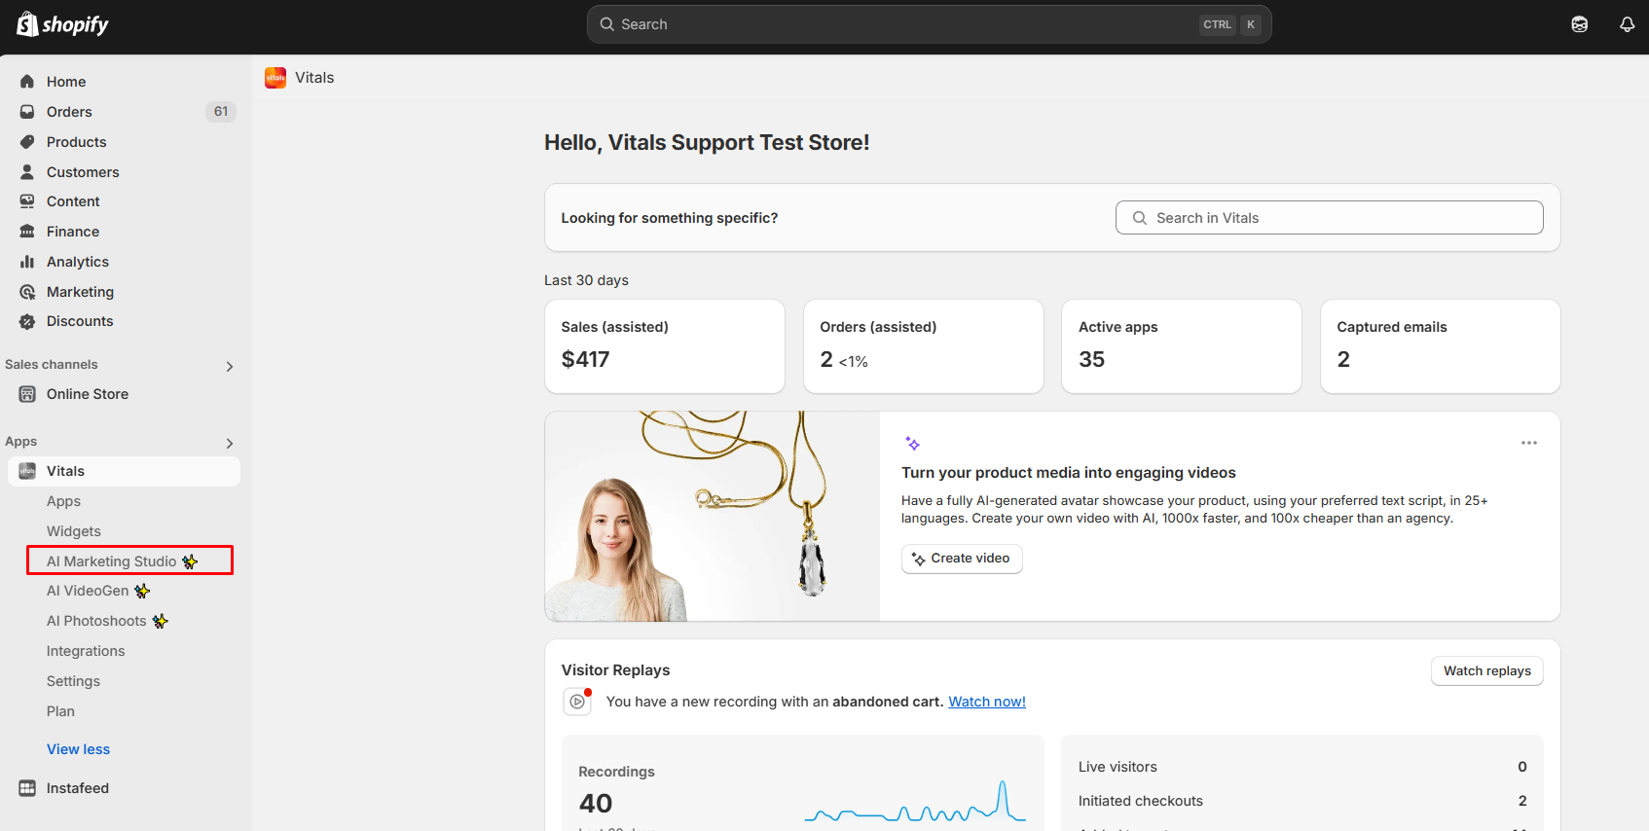This screenshot has height=831, width=1649.
Task: Open the Sales (assisted) card
Action: pos(665,346)
